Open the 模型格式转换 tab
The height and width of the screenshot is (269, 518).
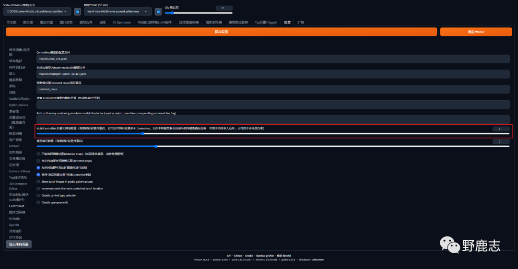[x=238, y=23]
